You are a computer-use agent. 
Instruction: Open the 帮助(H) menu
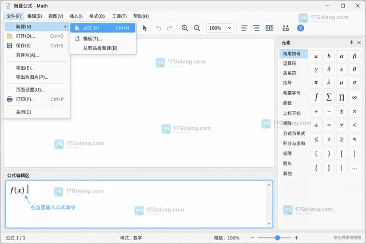[141, 17]
